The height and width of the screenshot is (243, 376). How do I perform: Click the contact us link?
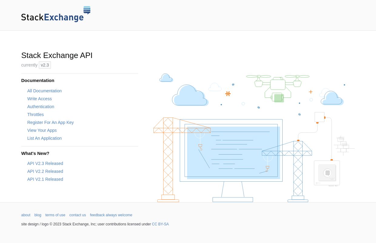[x=78, y=215]
